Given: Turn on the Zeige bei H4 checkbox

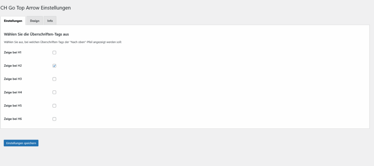Looking at the screenshot, I should pyautogui.click(x=54, y=92).
